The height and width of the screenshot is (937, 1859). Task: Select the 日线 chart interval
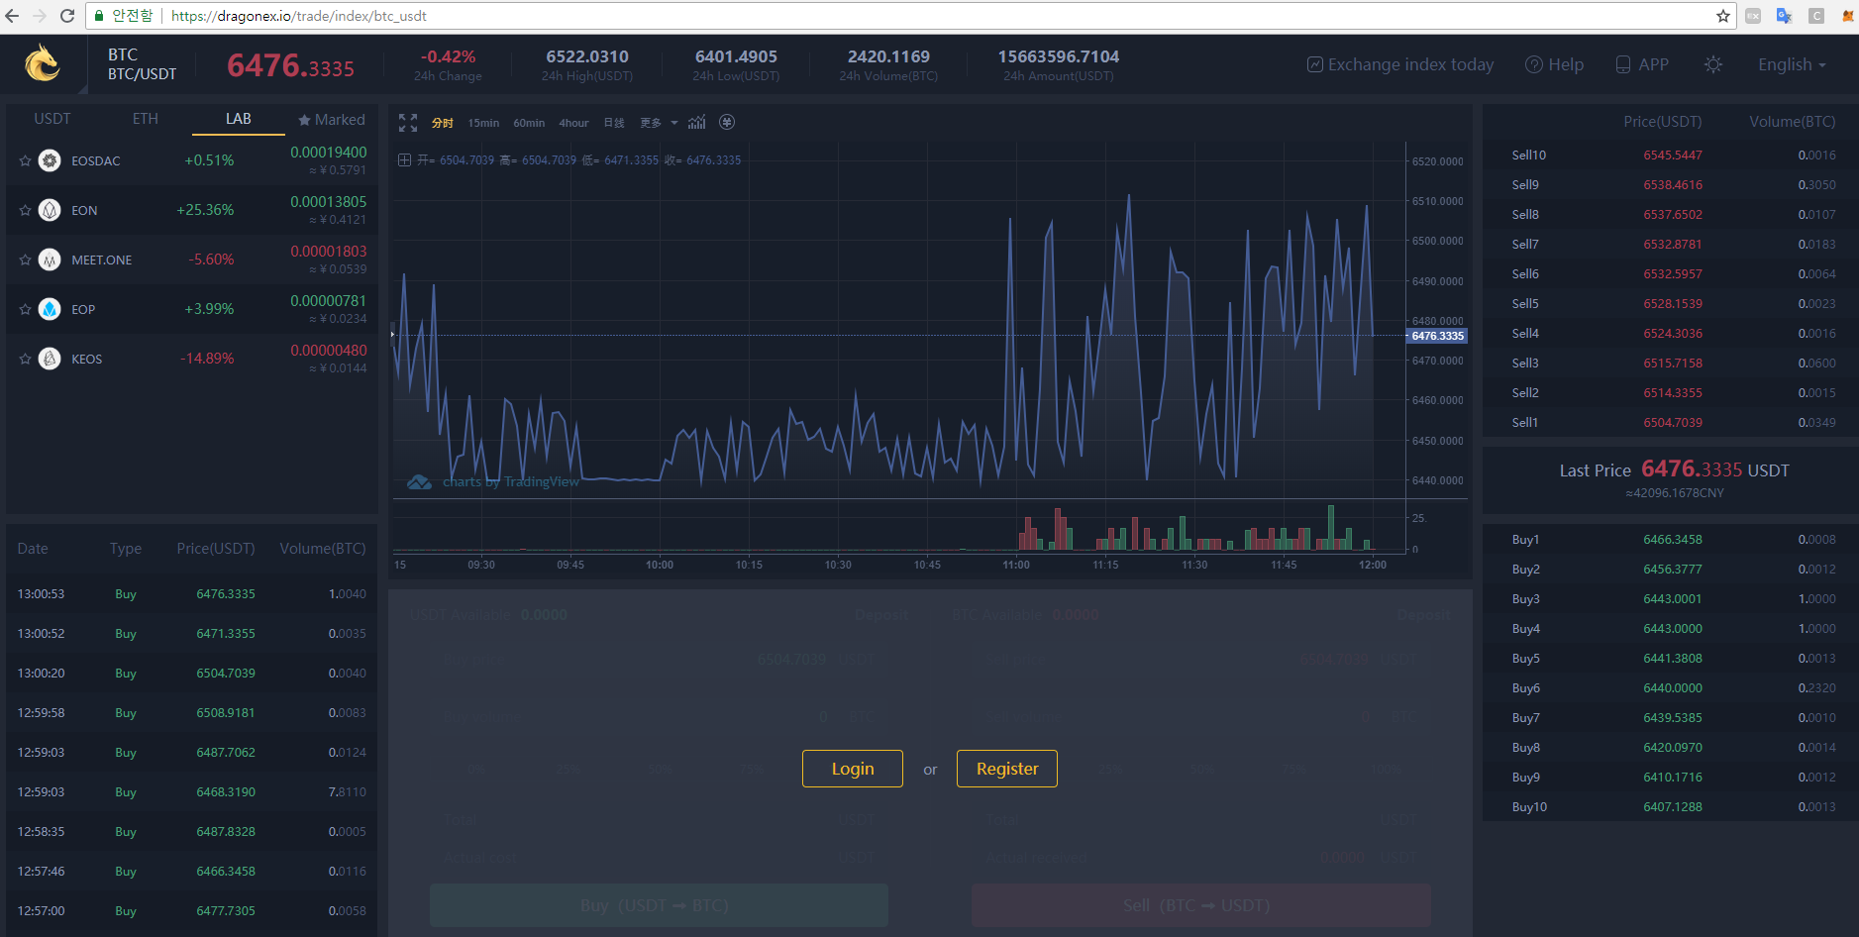(x=614, y=123)
